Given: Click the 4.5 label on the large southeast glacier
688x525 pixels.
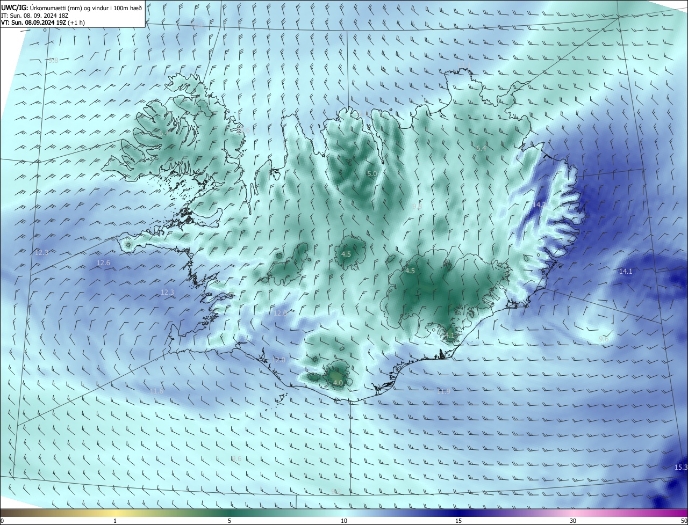Looking at the screenshot, I should point(410,271).
